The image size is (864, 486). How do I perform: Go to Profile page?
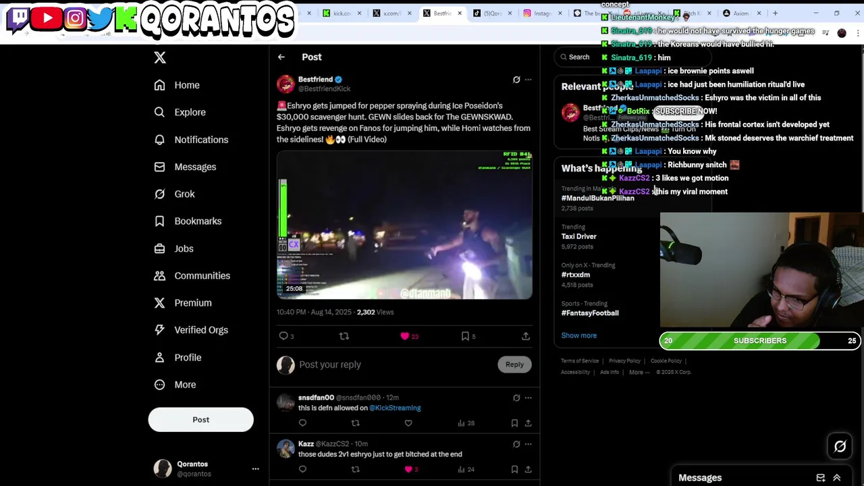point(178,357)
